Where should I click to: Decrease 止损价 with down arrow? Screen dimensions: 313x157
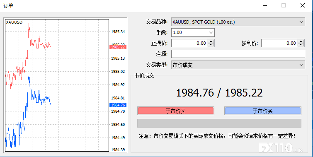[x=211, y=45]
